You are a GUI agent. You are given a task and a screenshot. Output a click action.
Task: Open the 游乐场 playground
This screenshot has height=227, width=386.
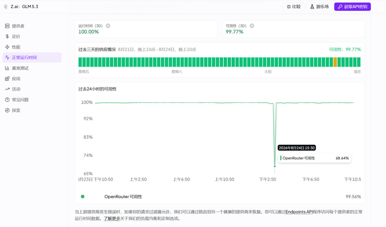pos(319,7)
